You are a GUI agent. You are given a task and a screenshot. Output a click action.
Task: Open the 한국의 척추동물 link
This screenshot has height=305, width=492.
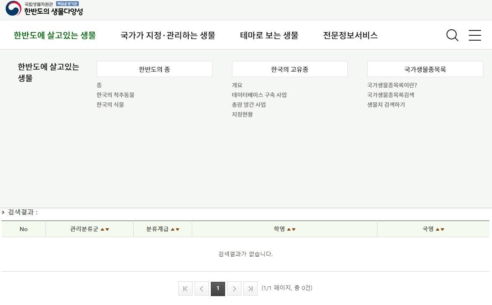click(x=115, y=95)
